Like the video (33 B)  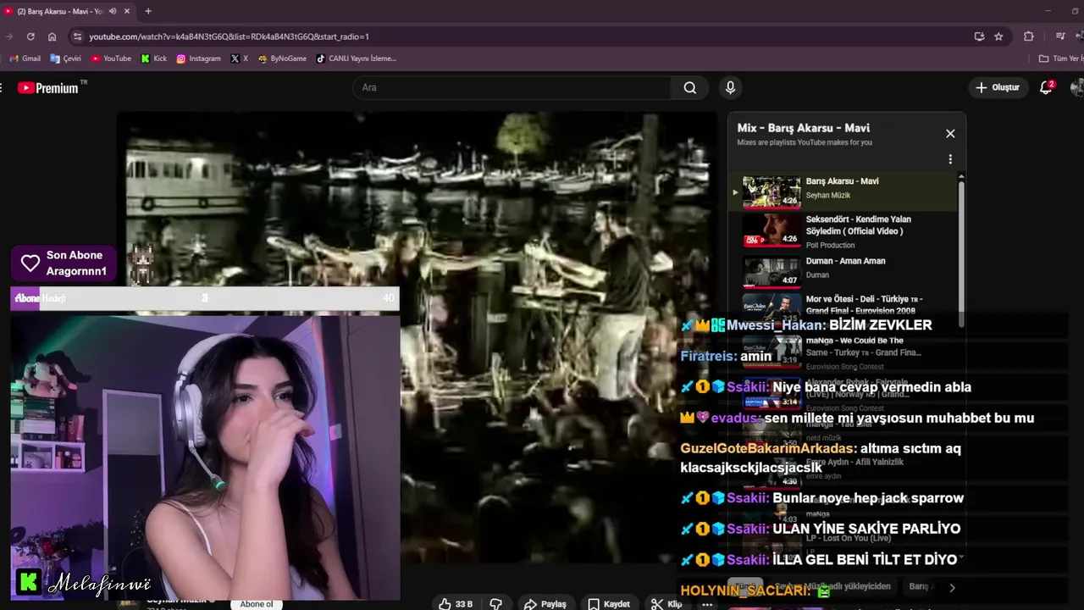456,604
